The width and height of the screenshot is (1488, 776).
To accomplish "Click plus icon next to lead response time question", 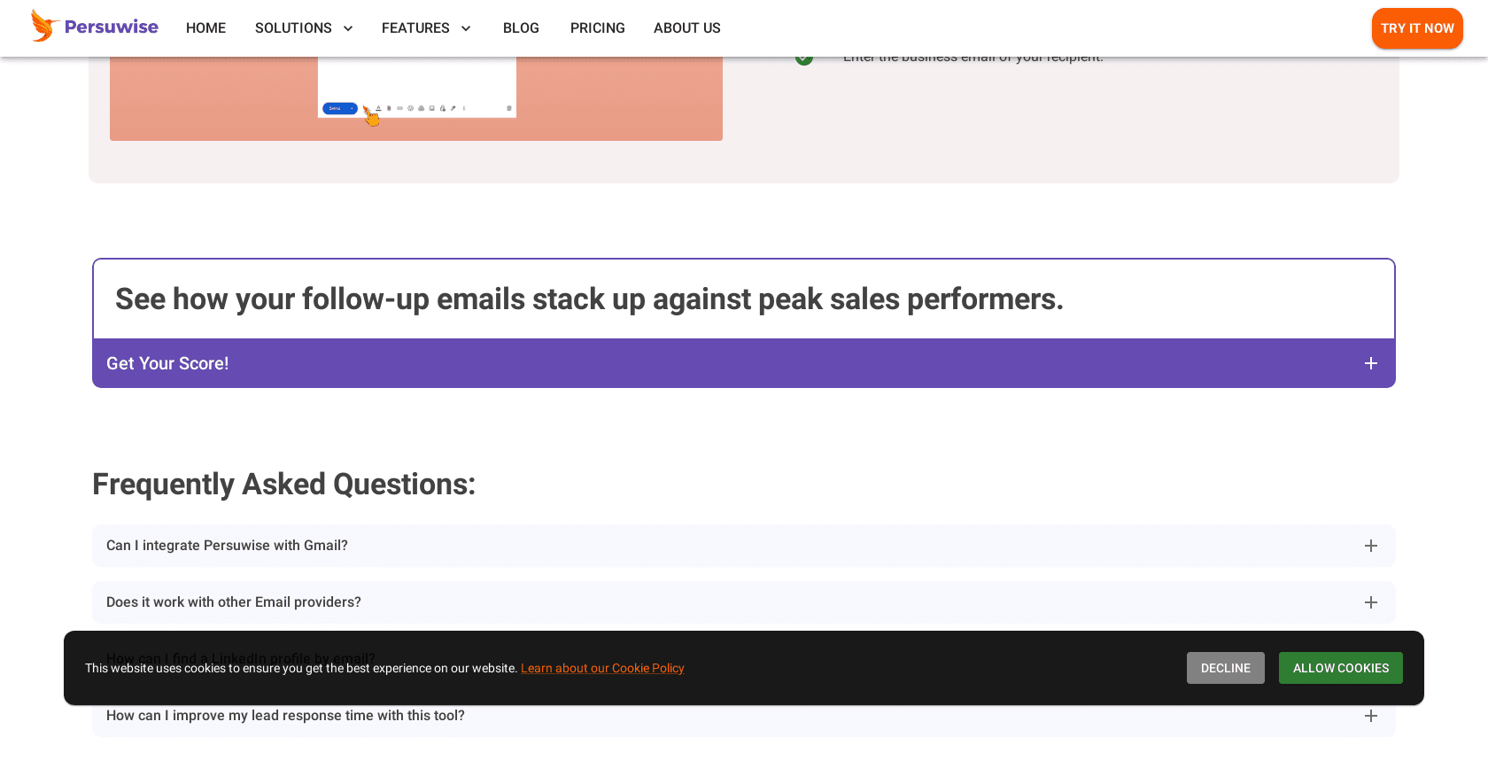I will (x=1370, y=716).
